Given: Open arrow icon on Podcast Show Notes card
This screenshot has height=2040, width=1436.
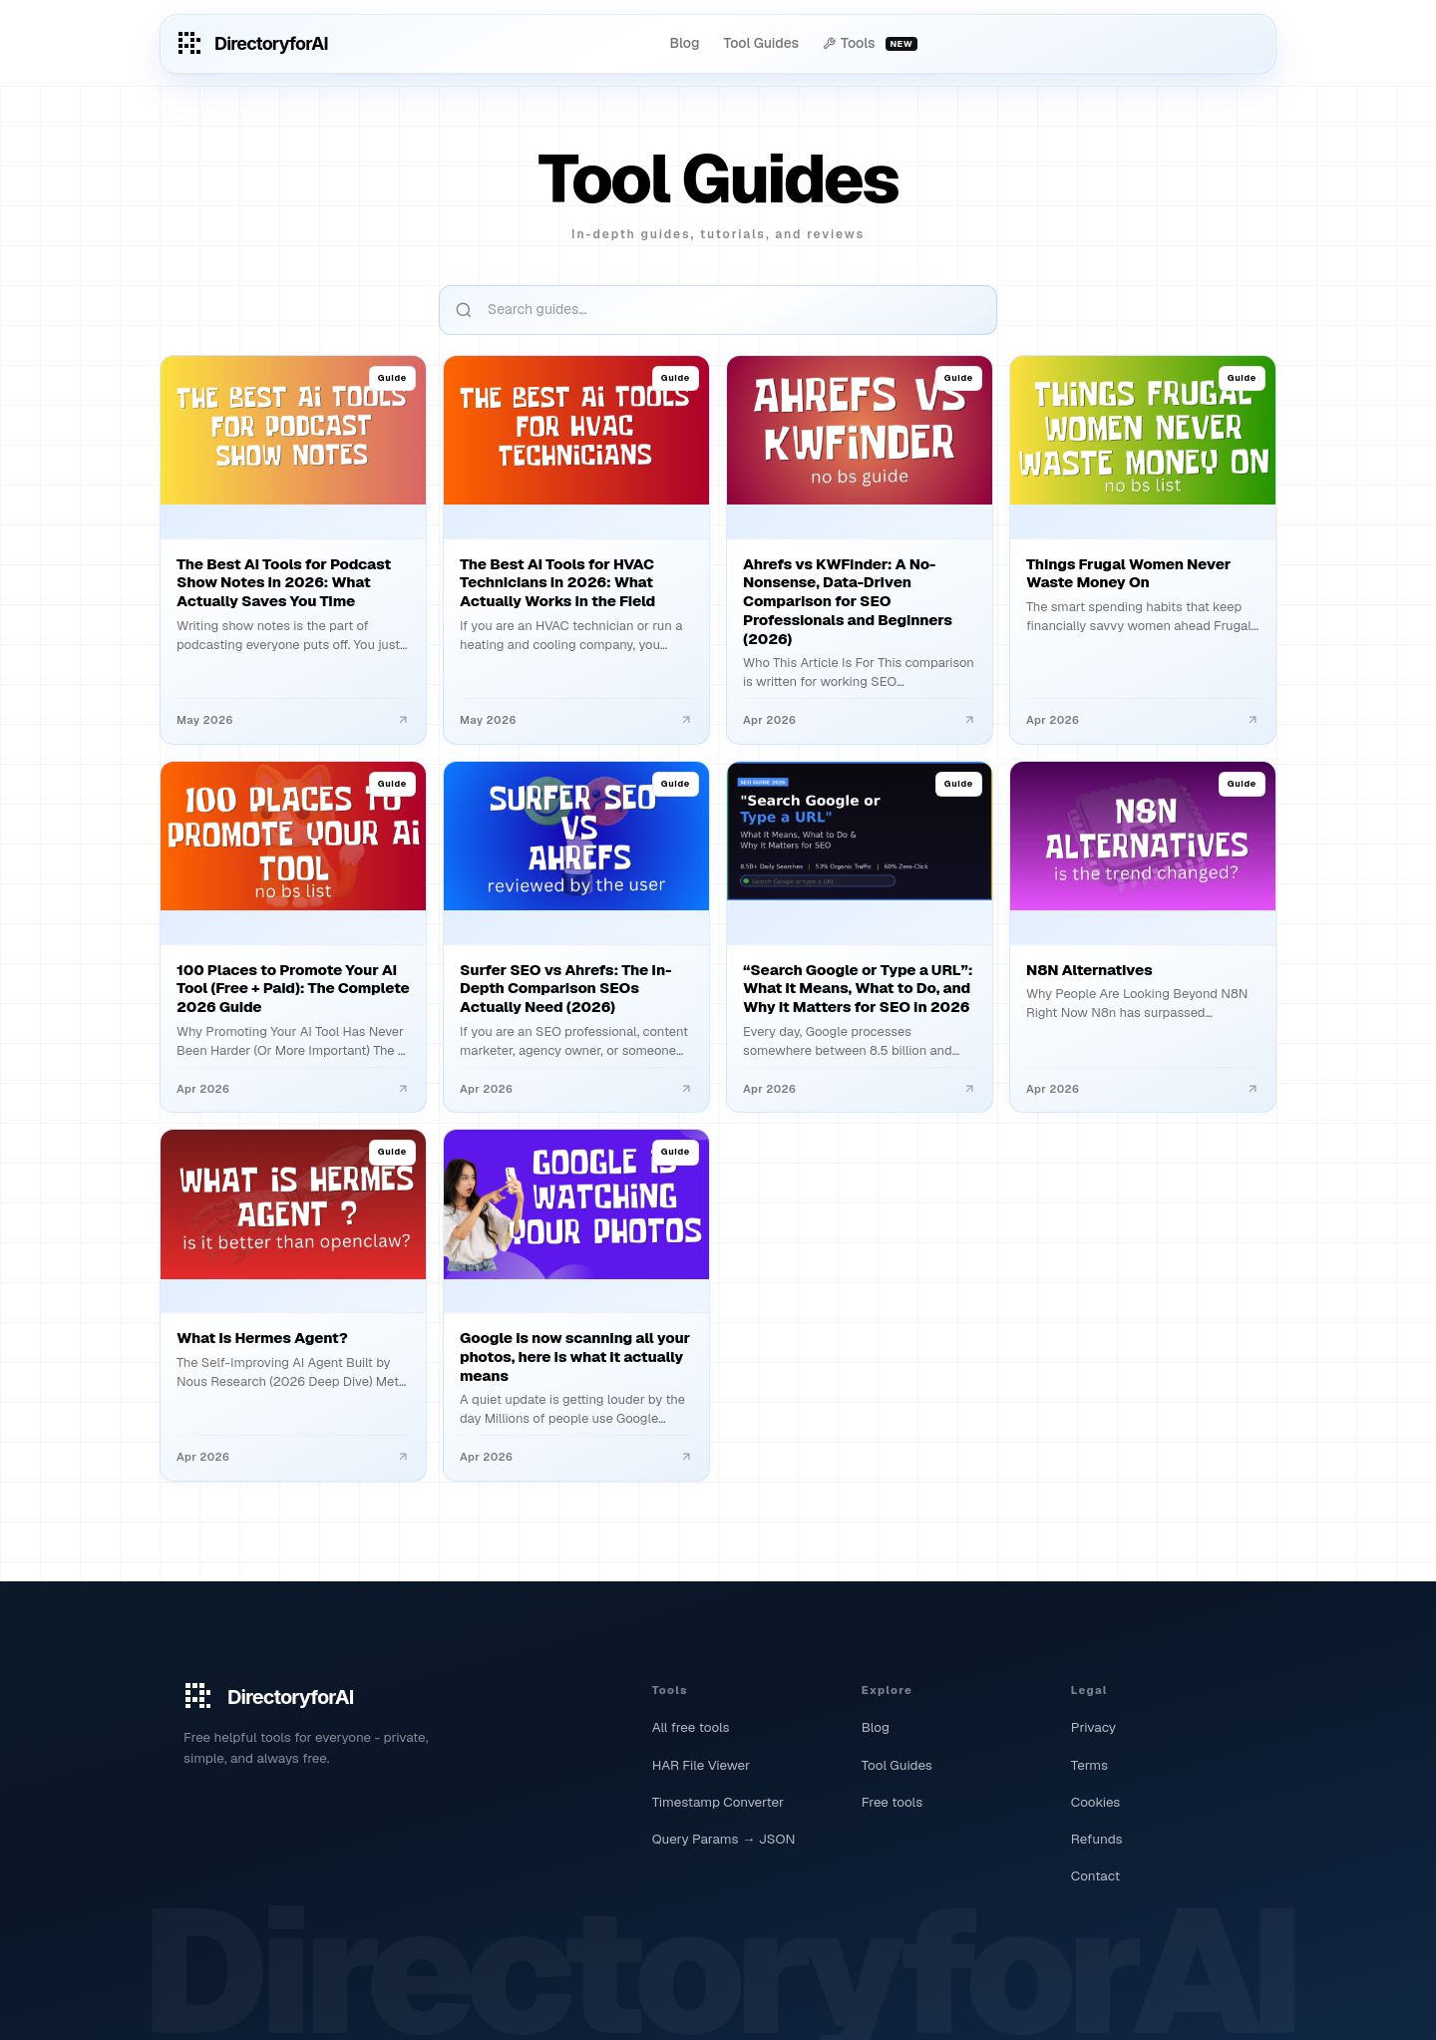Looking at the screenshot, I should pos(403,720).
